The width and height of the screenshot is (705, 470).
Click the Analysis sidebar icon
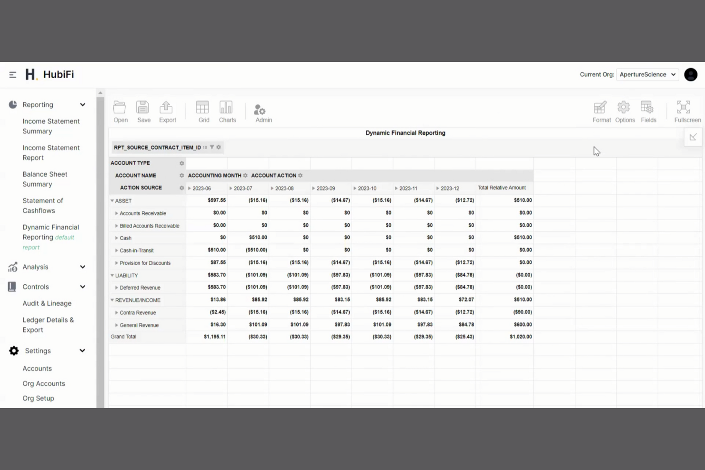coord(13,267)
